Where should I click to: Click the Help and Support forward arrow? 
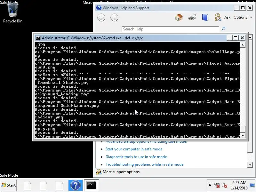coord(114,18)
